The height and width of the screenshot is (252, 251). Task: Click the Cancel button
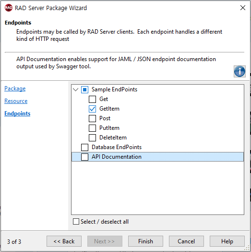(x=186, y=241)
